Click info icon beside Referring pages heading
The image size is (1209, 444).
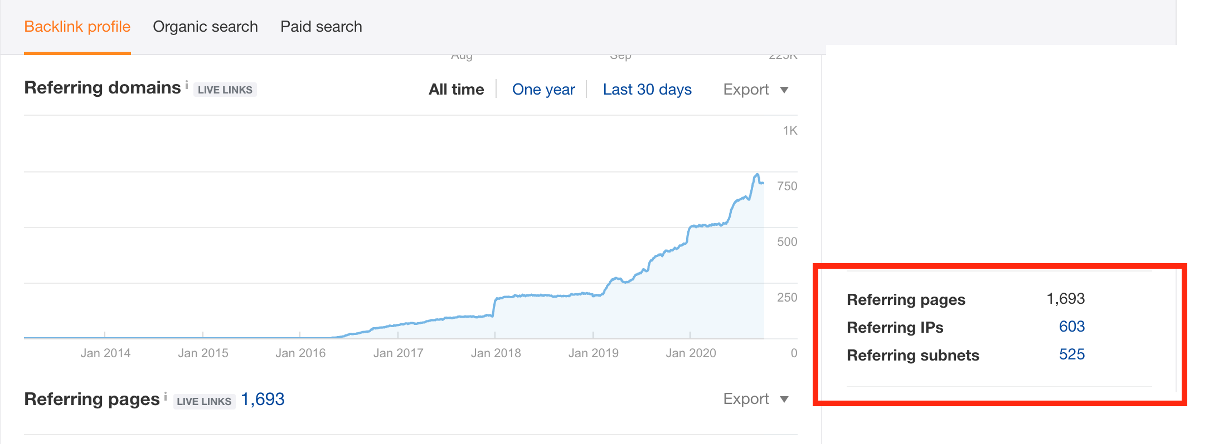[166, 397]
